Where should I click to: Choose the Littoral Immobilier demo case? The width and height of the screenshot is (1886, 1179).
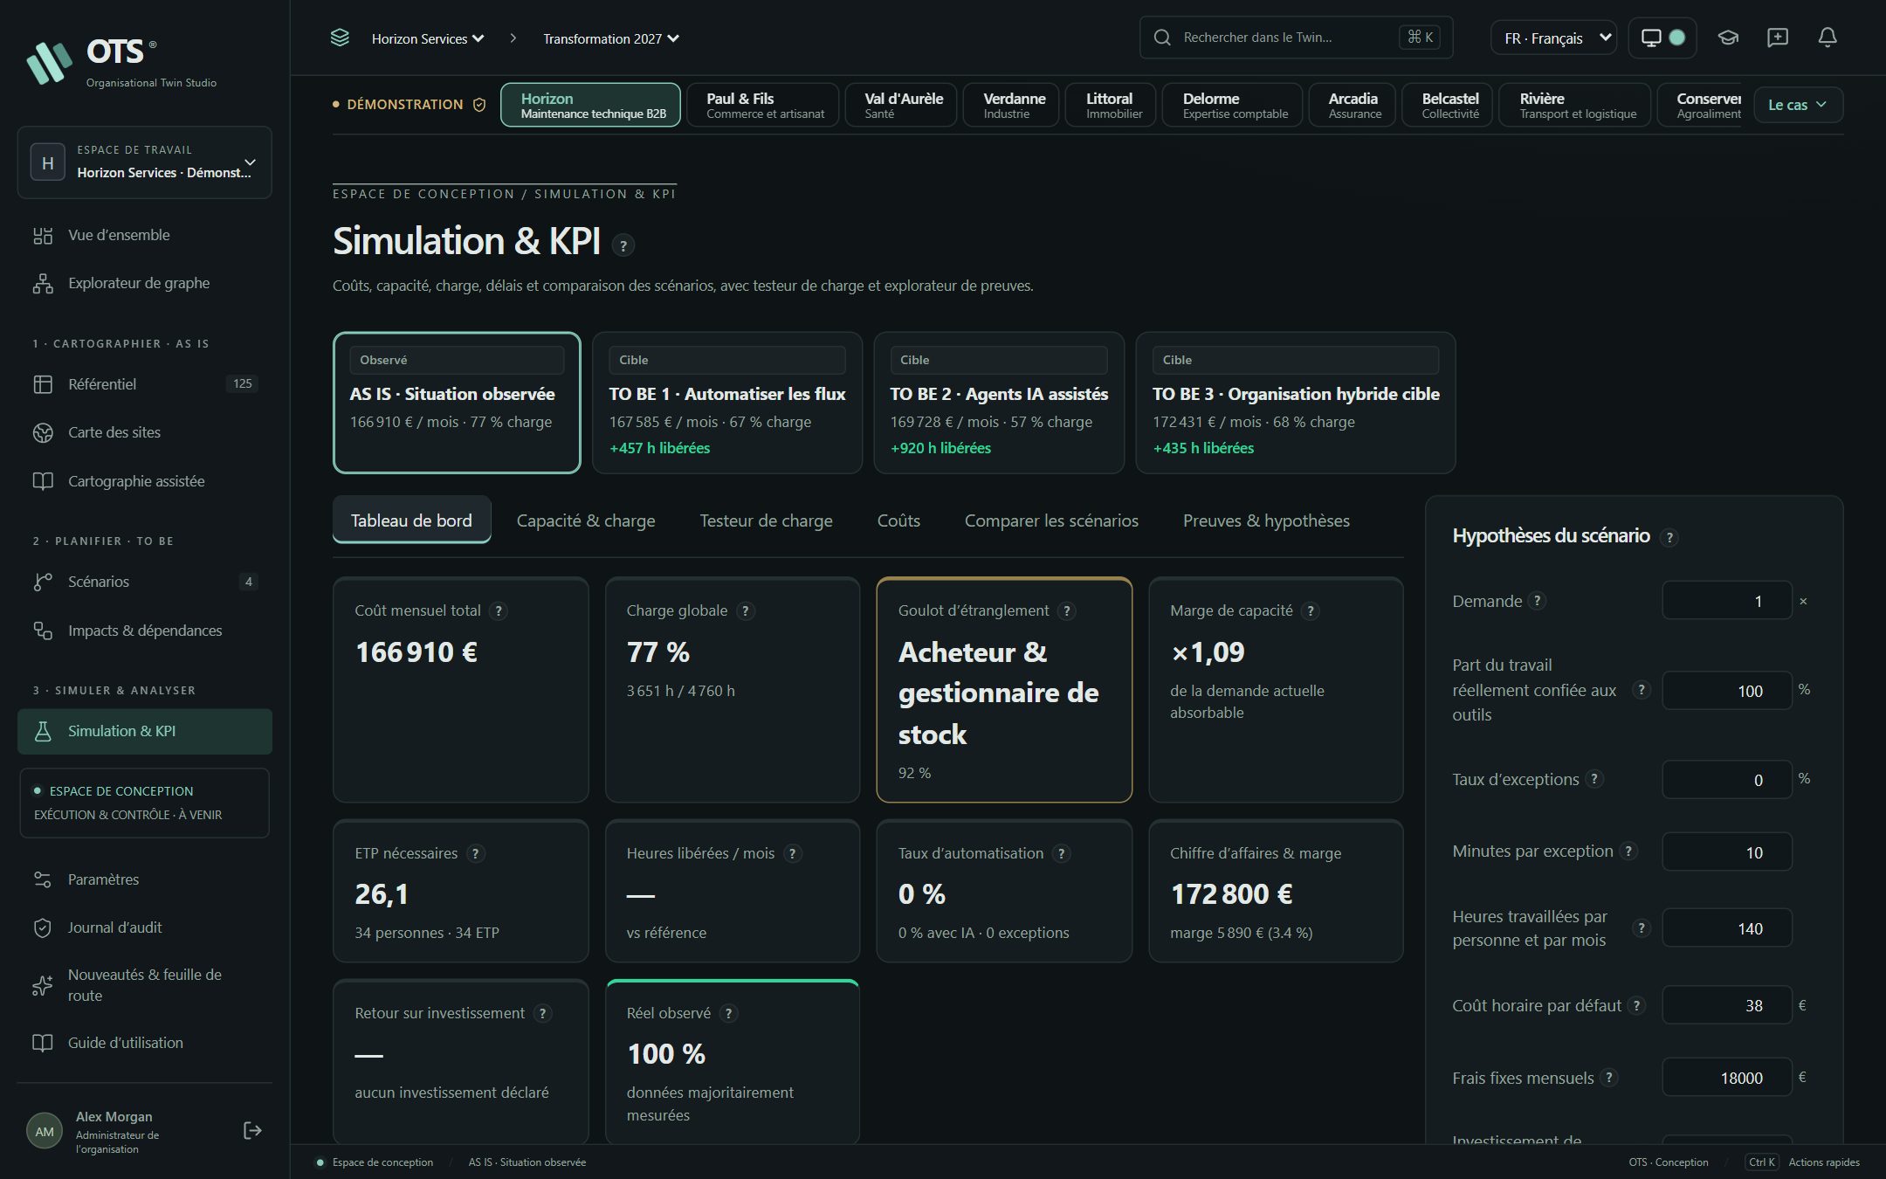[1112, 105]
